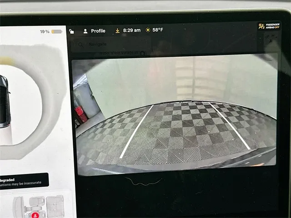Viewport: 291px width, 218px height.
Task: Tap the magnifier icon in Navigate bar
Action: click(80, 45)
